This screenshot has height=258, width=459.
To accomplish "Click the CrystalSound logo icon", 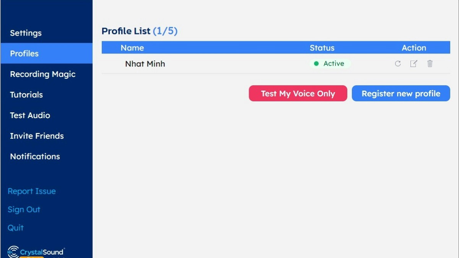I will pos(13,252).
